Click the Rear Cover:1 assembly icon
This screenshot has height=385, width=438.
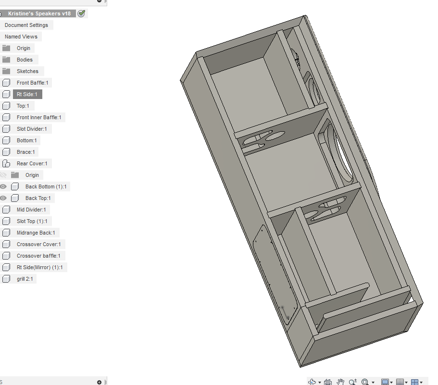(x=6, y=163)
